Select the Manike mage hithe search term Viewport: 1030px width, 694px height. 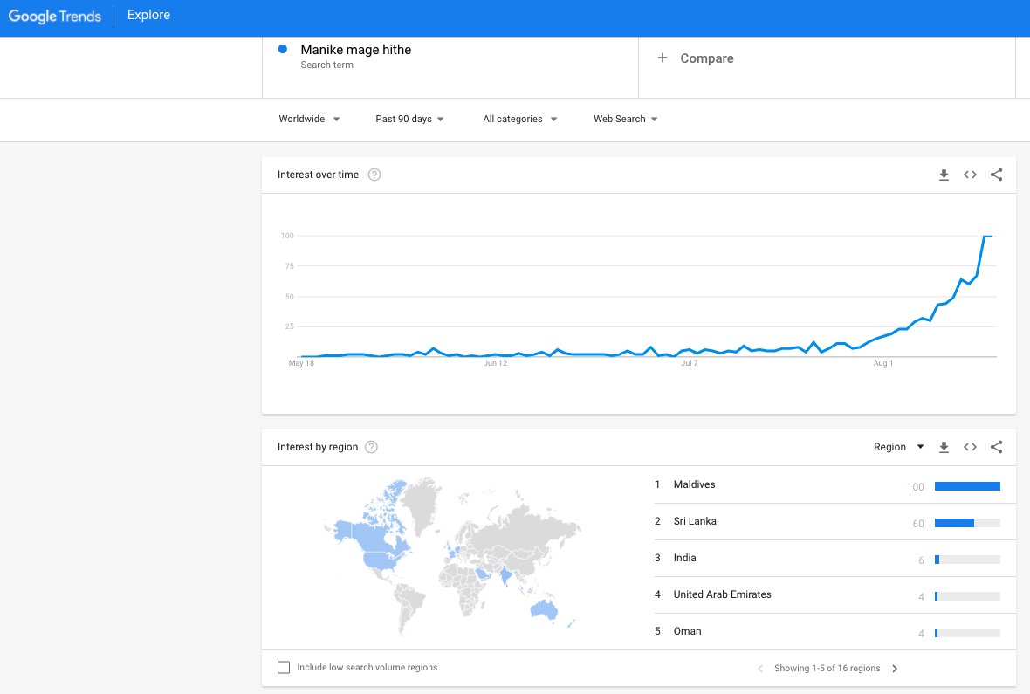coord(355,50)
